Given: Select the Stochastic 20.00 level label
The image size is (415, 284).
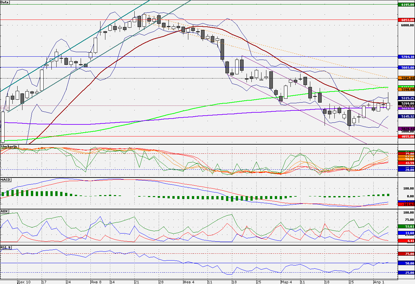Looking at the screenshot, I should 406,170.
